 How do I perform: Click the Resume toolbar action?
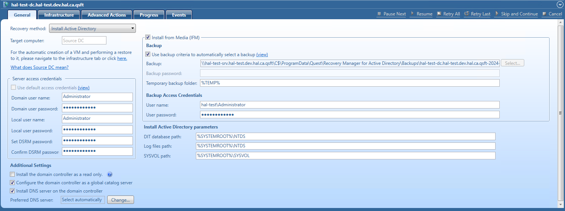pyautogui.click(x=421, y=14)
